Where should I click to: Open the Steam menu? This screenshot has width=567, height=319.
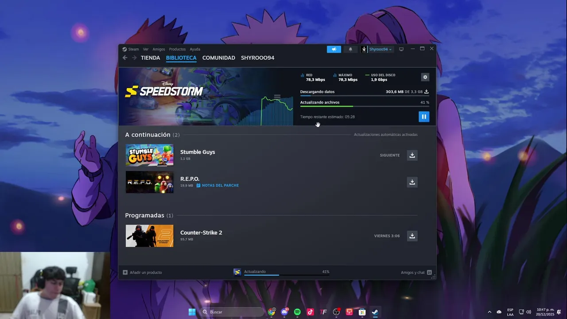[133, 49]
